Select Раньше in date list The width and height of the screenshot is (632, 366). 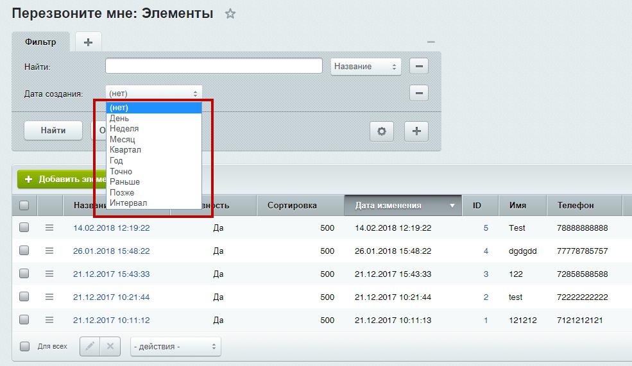[x=153, y=182]
